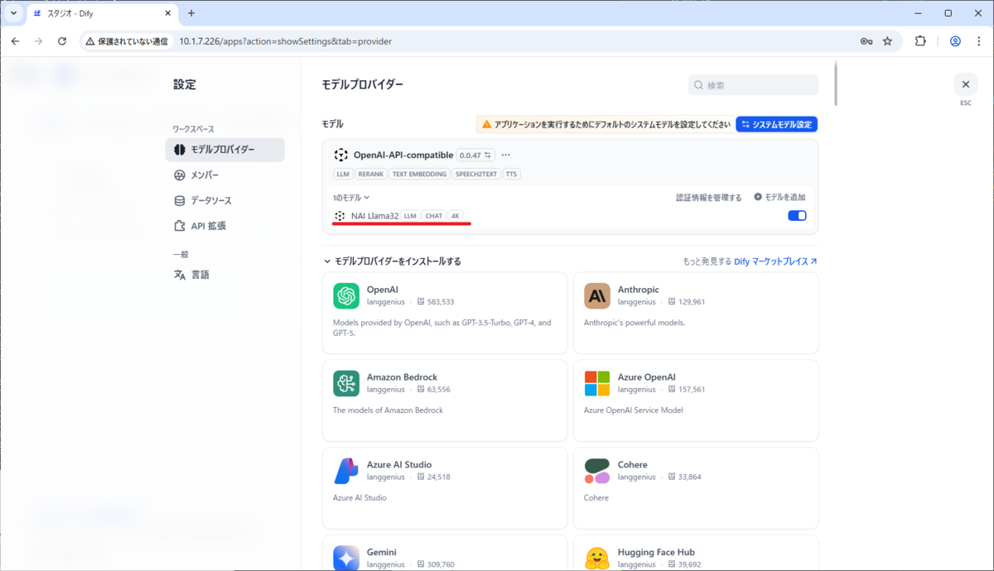Click the CHAT tag on NAI Llama32
The image size is (994, 571).
pos(434,216)
